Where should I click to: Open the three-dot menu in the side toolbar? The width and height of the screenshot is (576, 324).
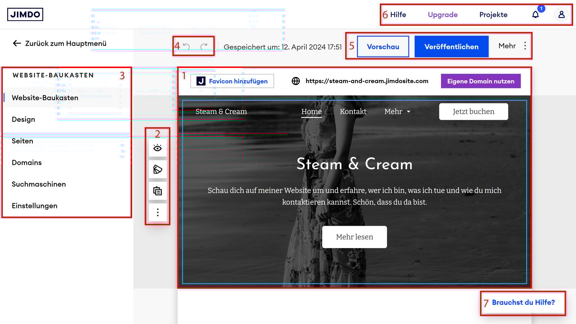click(157, 213)
